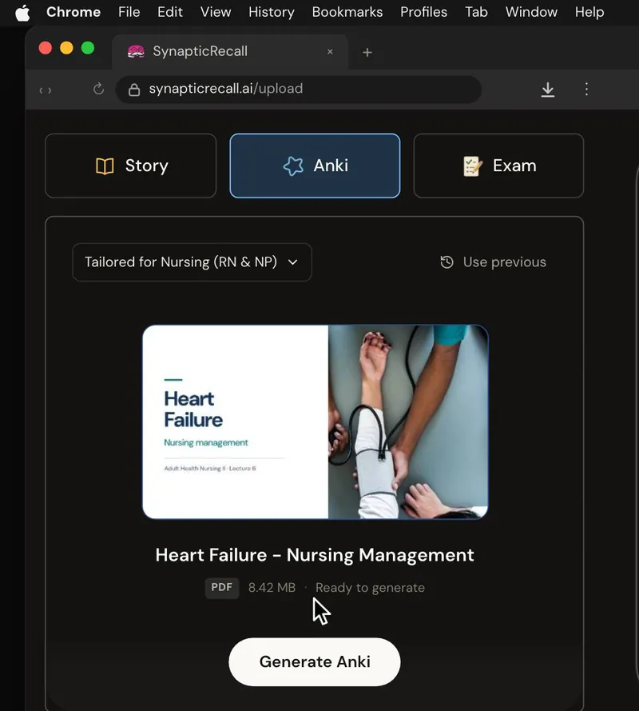Click the PDF file type badge
Viewport: 639px width, 711px height.
222,588
